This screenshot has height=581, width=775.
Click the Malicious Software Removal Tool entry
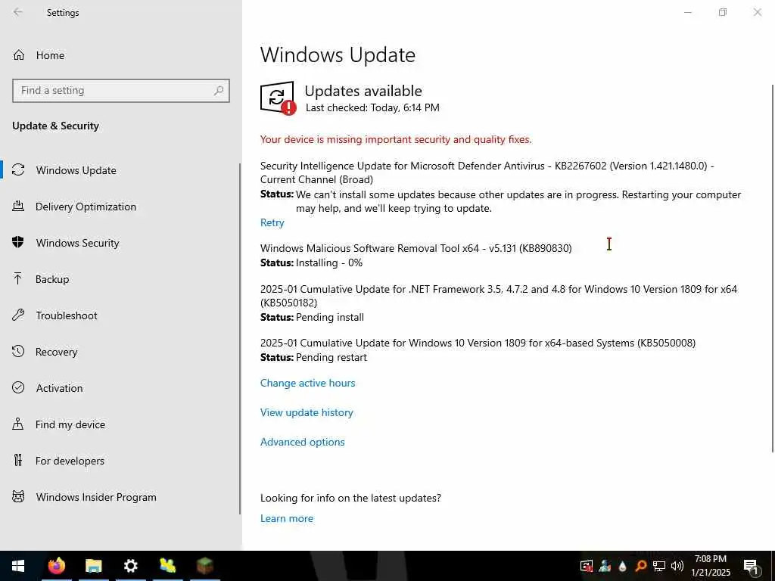(416, 248)
